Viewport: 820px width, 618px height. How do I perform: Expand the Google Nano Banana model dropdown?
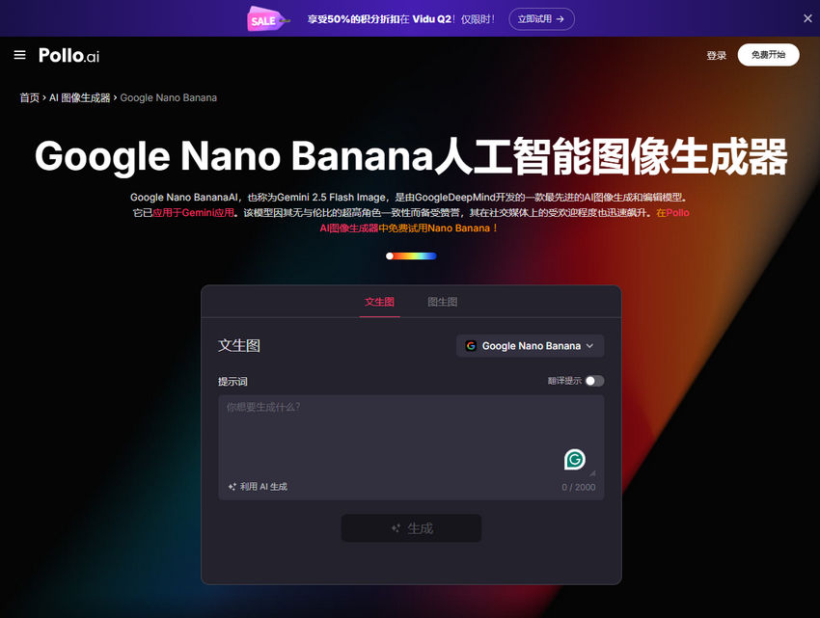(531, 346)
